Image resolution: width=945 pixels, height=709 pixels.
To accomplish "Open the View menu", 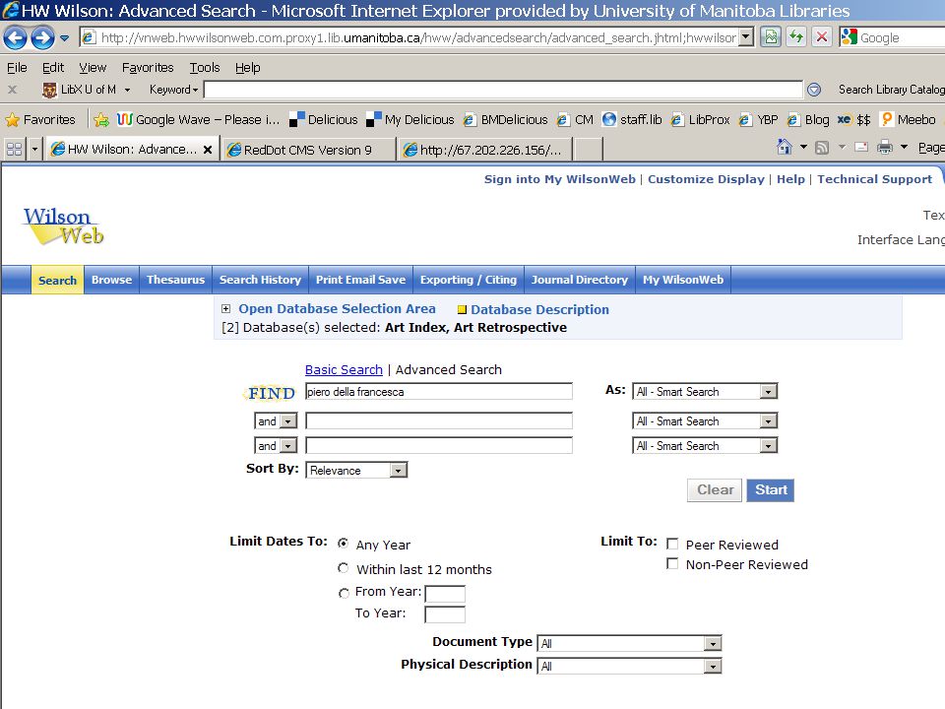I will pos(93,68).
